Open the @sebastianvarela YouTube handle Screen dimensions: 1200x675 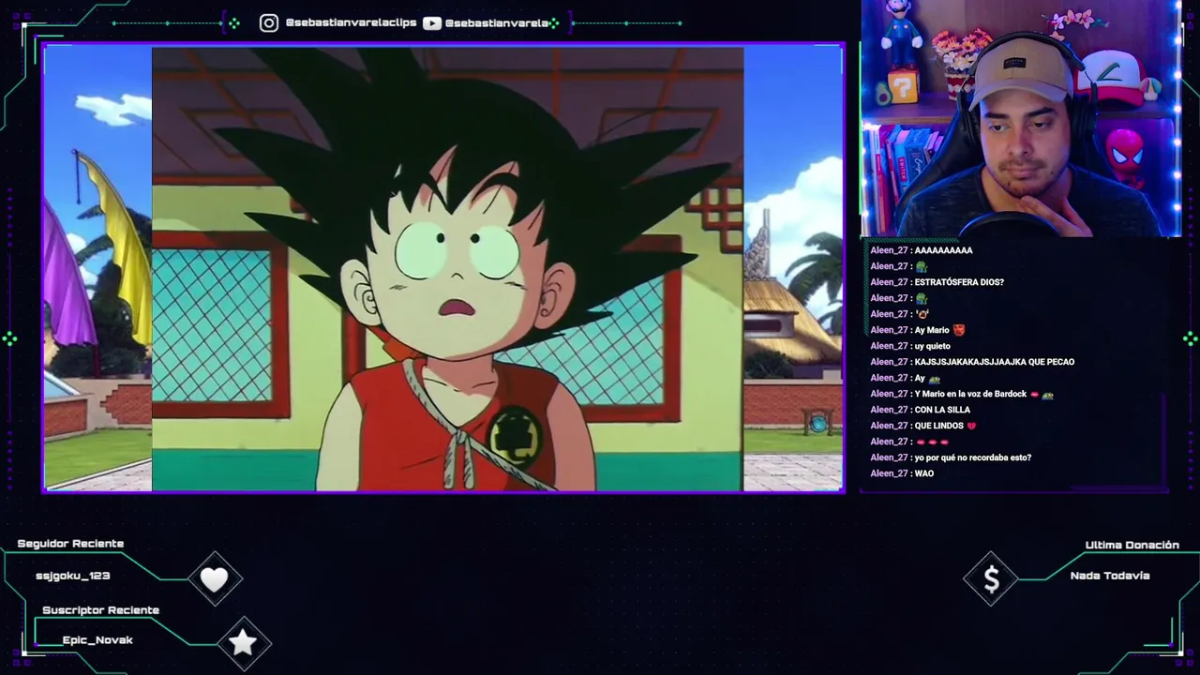(497, 22)
